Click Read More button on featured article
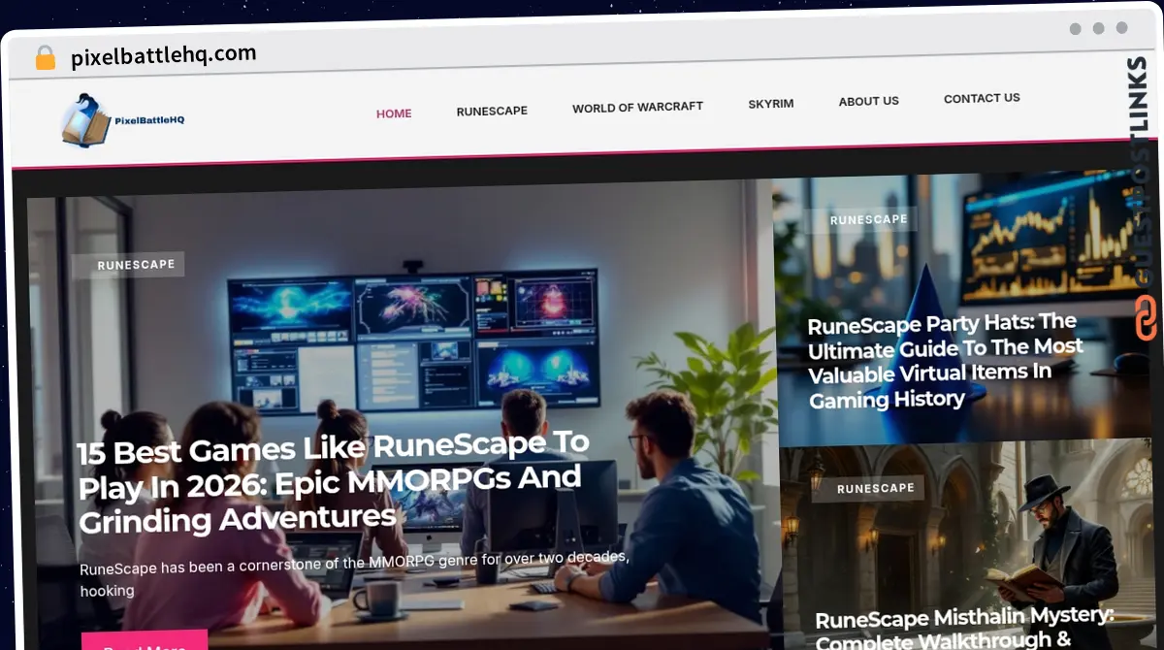Screen dimensions: 1164x650 tap(145, 641)
